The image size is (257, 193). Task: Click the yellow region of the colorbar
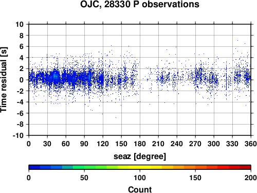click(x=140, y=167)
